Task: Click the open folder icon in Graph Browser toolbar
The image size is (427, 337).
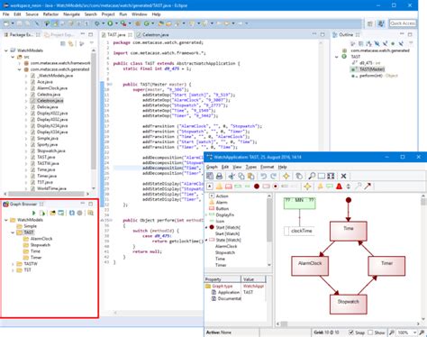Action: 52,213
